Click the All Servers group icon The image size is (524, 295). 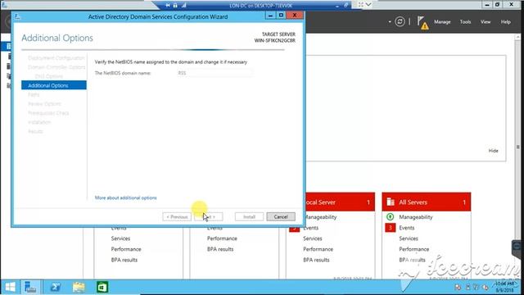391,202
